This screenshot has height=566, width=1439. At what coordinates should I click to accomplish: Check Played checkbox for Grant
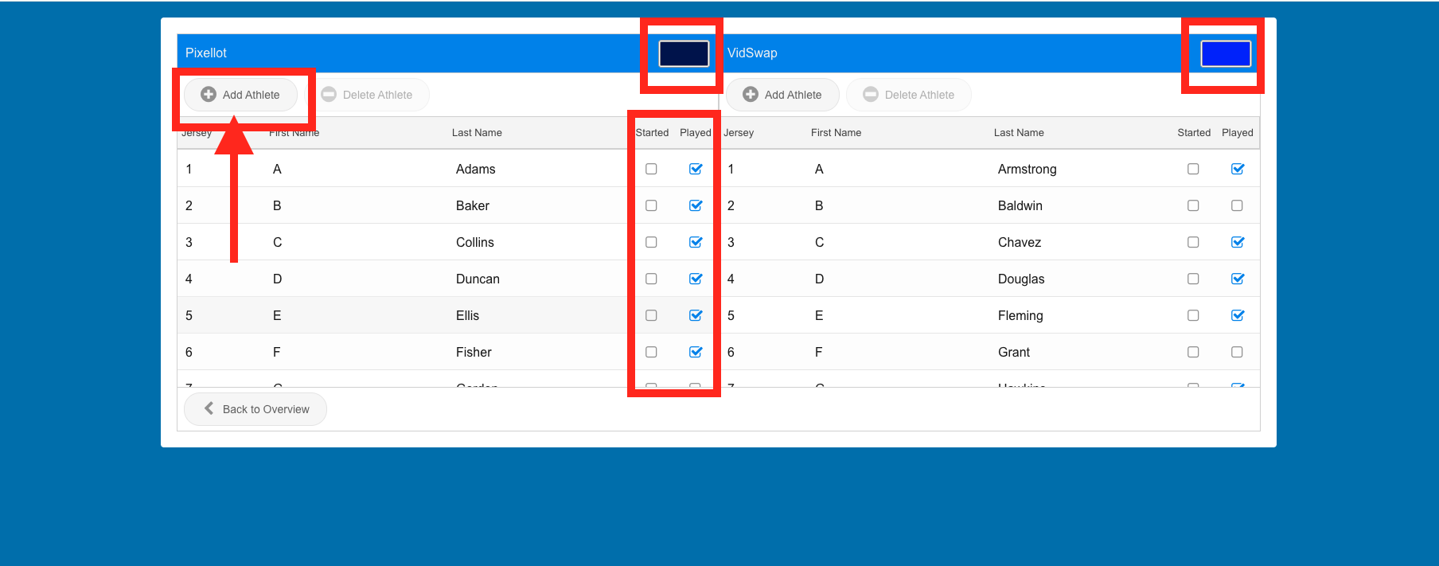coord(1237,352)
